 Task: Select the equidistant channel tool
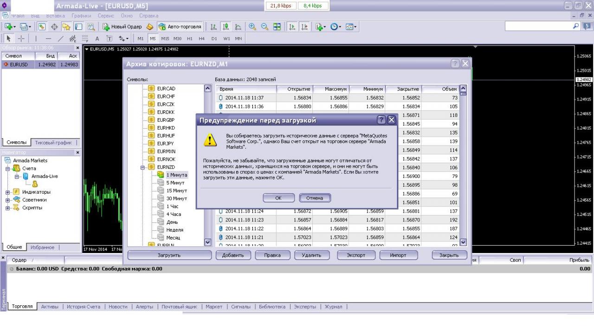73,38
